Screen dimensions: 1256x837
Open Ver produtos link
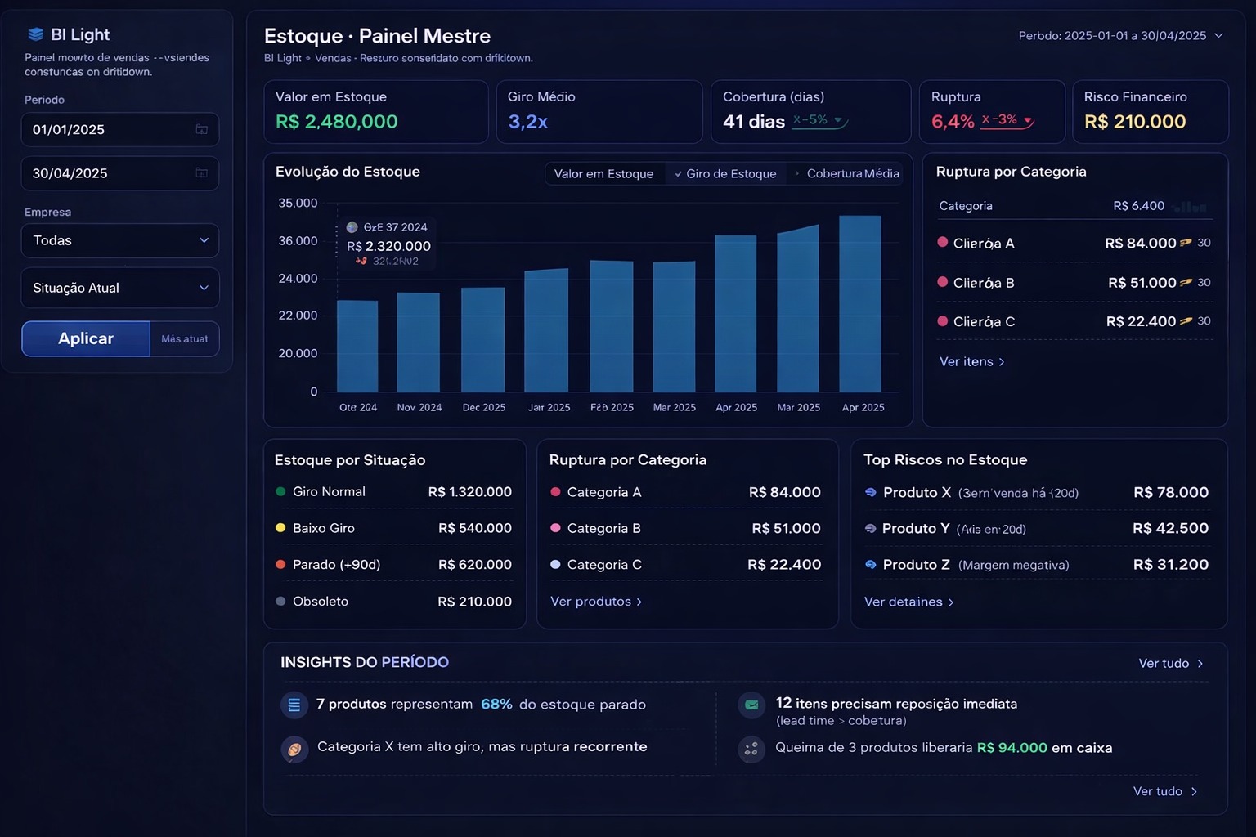(x=596, y=602)
